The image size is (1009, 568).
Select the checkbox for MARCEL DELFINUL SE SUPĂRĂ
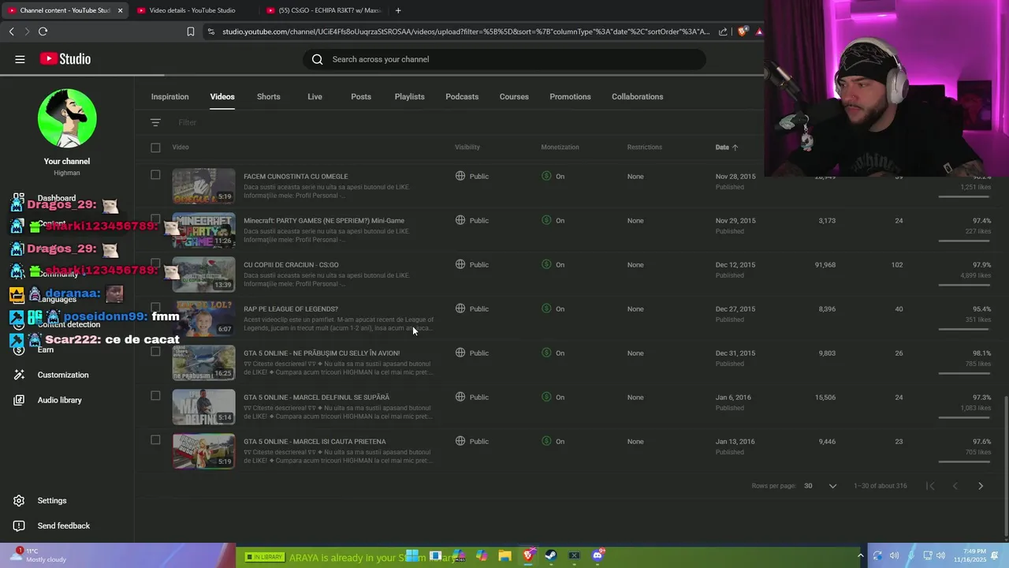click(x=155, y=396)
